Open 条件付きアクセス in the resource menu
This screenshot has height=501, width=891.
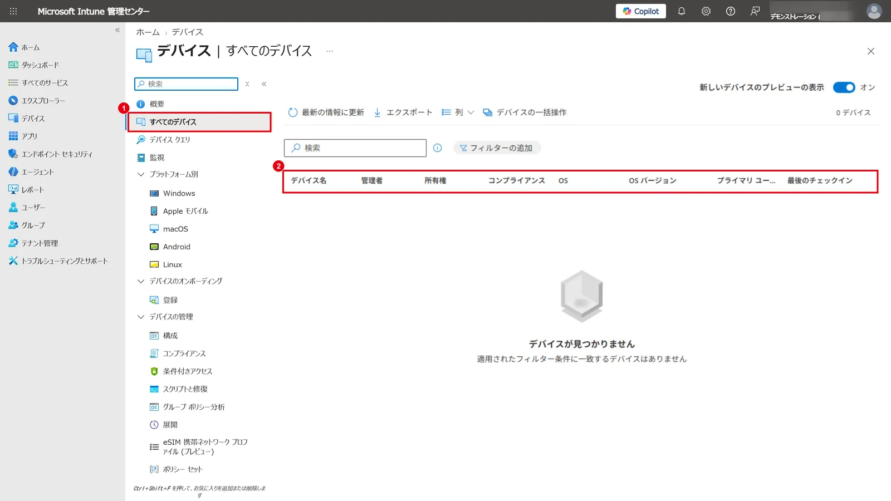coord(181,371)
